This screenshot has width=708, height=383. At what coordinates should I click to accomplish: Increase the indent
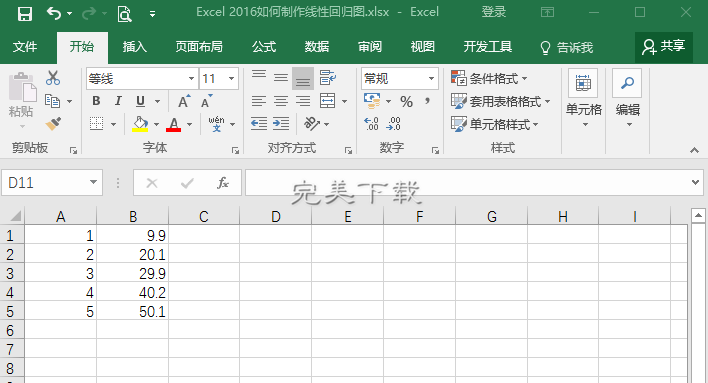tap(281, 124)
